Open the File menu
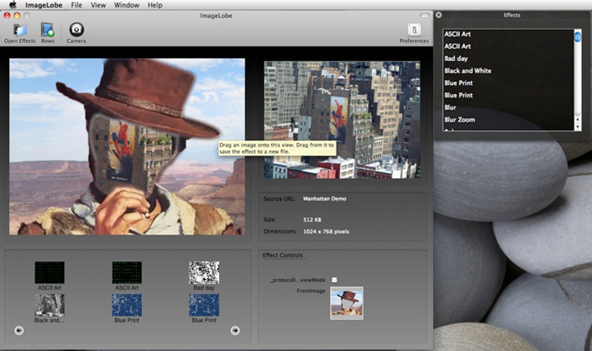 76,5
